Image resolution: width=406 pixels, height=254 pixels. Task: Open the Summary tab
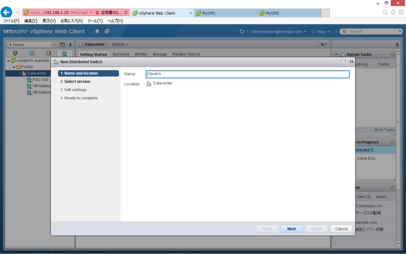121,54
